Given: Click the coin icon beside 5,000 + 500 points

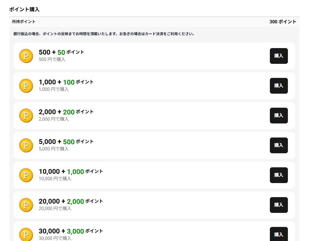Looking at the screenshot, I should coord(26,145).
